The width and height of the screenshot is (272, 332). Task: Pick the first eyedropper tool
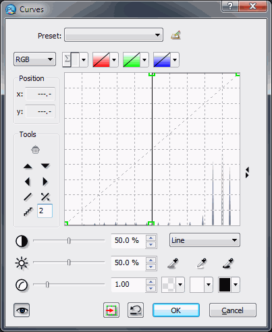click(173, 263)
